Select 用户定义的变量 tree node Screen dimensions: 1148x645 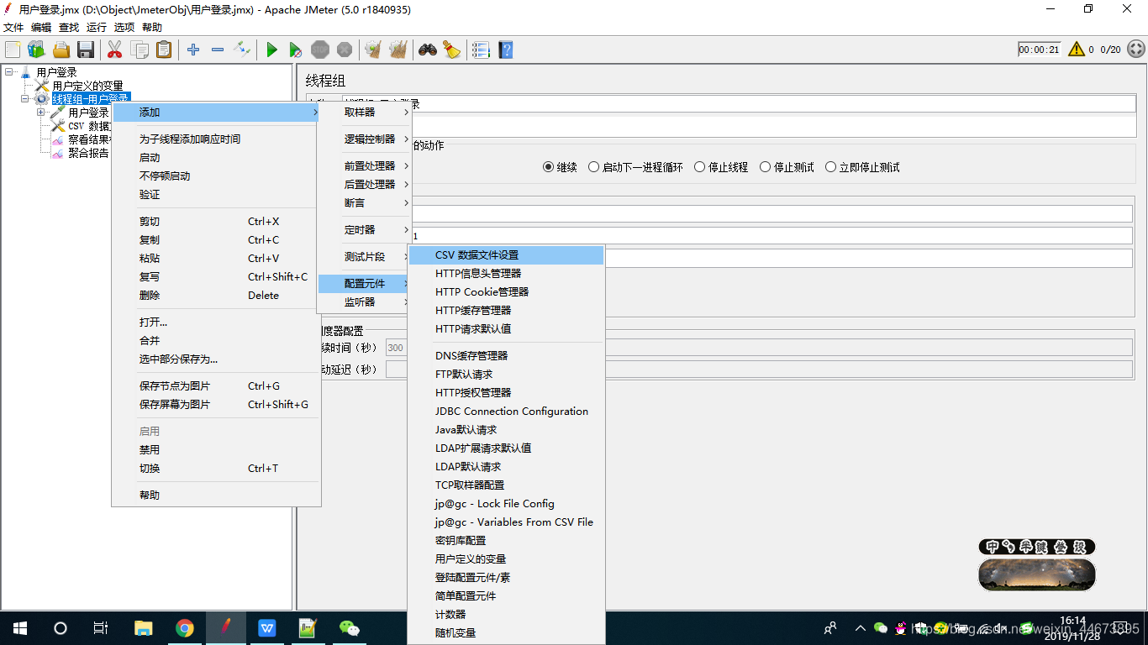pyautogui.click(x=87, y=86)
